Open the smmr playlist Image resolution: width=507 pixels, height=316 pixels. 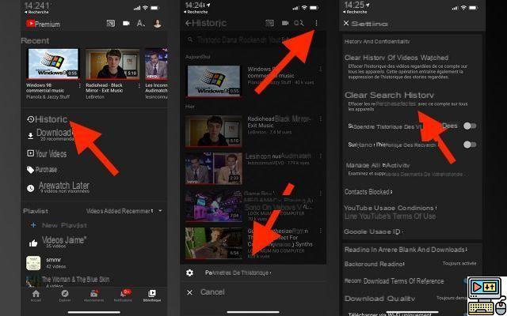(45, 263)
